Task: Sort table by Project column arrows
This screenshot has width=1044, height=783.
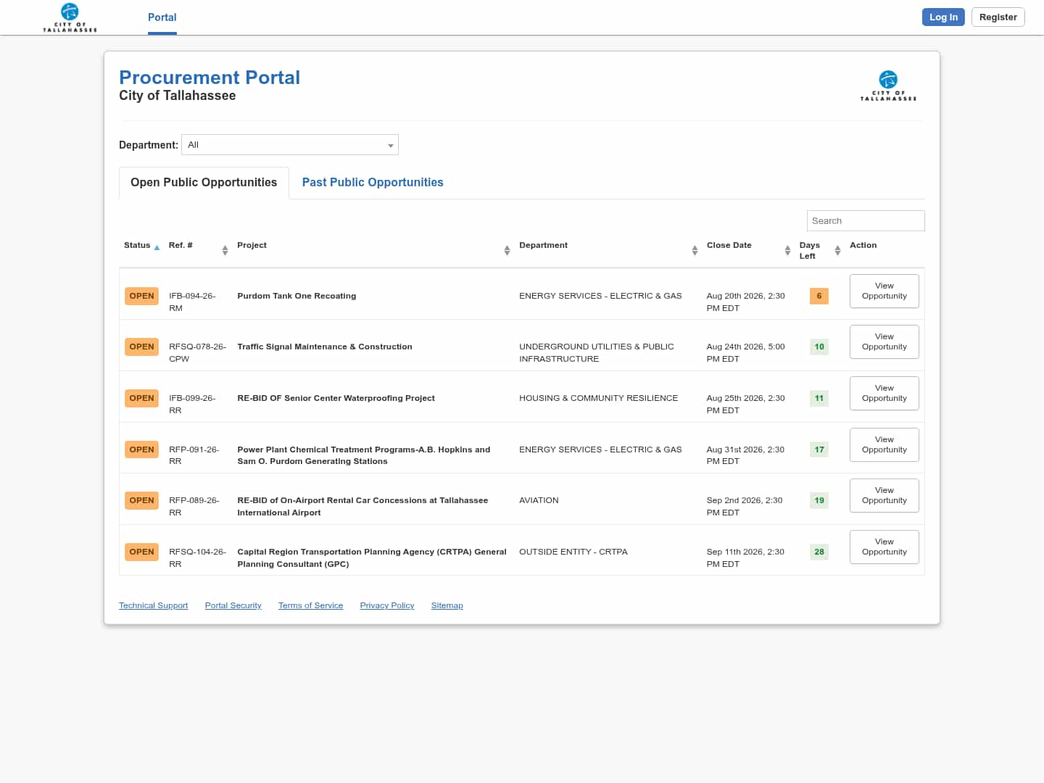Action: [x=507, y=250]
